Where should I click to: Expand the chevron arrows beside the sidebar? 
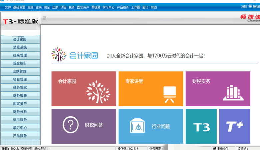pos(45,18)
